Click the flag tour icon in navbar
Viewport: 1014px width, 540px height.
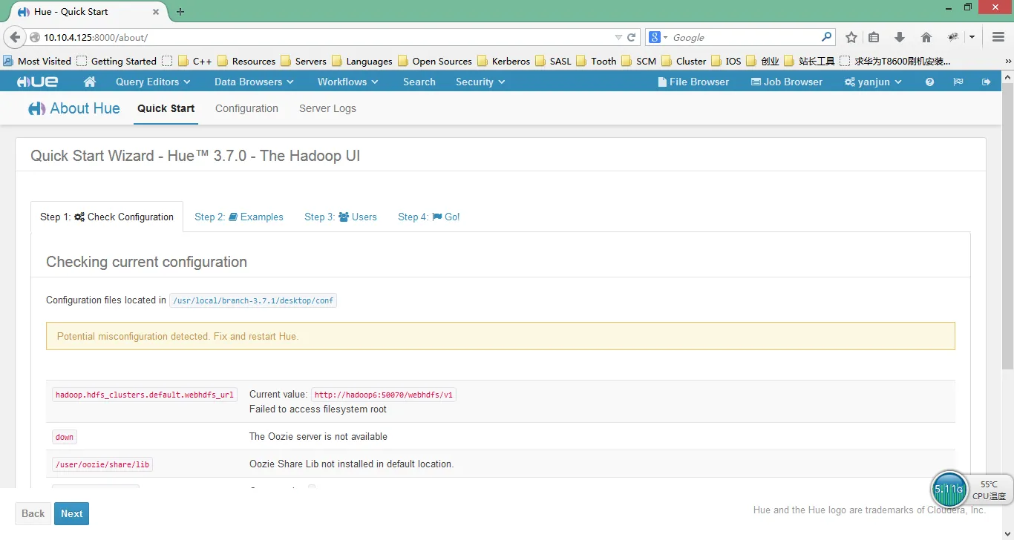(x=958, y=82)
